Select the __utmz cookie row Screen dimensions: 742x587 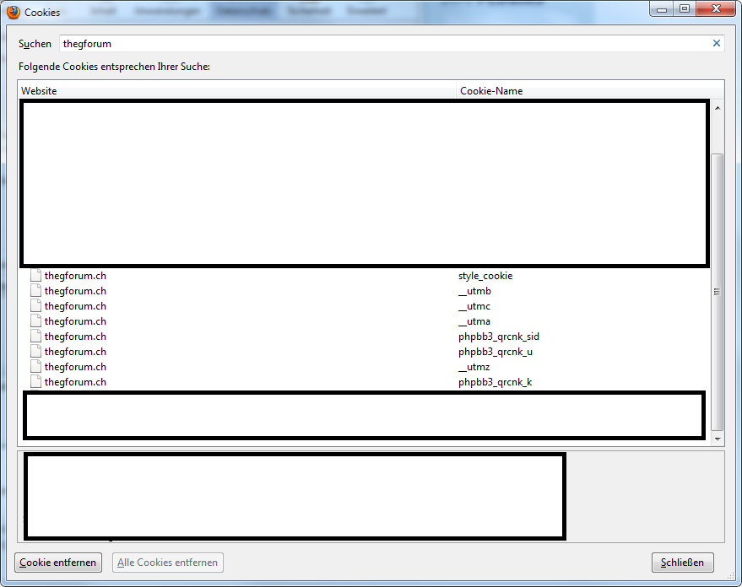365,367
